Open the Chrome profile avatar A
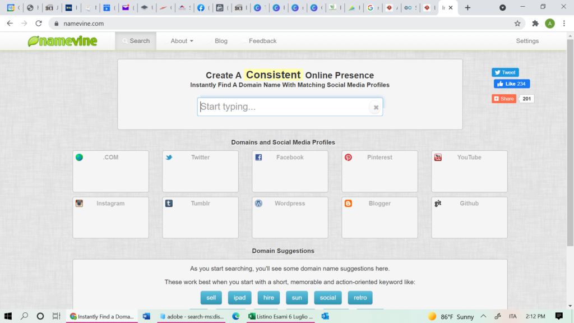Screen dimensions: 574x323 coord(549,24)
